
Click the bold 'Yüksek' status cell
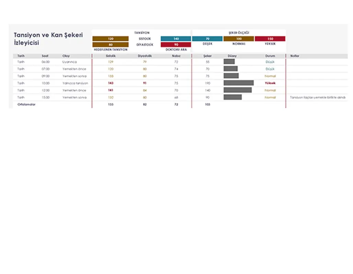[x=270, y=83]
